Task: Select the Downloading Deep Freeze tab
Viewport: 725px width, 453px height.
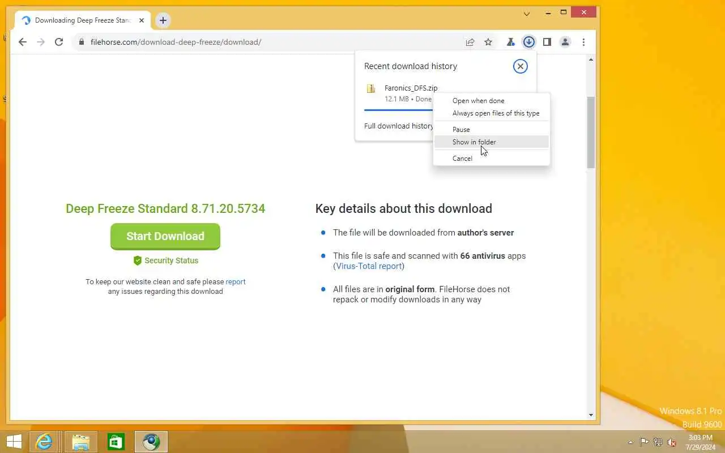Action: click(x=83, y=20)
